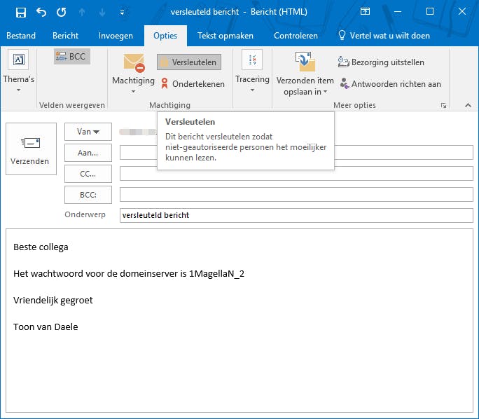This screenshot has width=479, height=419.
Task: Open Customize Quick Access Toolbar dropdown
Action: click(122, 13)
